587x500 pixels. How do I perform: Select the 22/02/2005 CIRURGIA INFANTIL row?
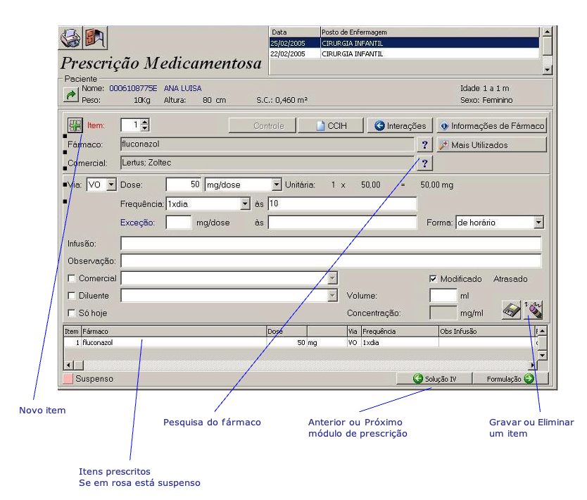[x=404, y=54]
